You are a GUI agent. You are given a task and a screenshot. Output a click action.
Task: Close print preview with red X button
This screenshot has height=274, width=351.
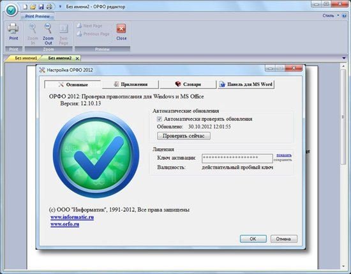[x=121, y=32]
